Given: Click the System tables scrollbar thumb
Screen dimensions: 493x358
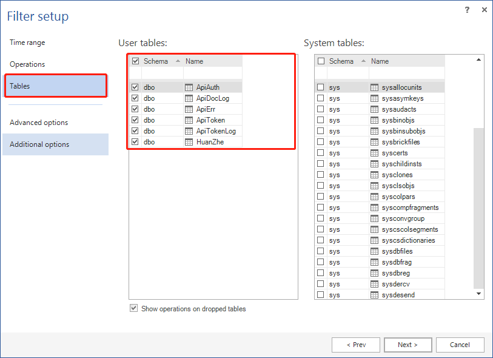Looking at the screenshot, I should 478,208.
